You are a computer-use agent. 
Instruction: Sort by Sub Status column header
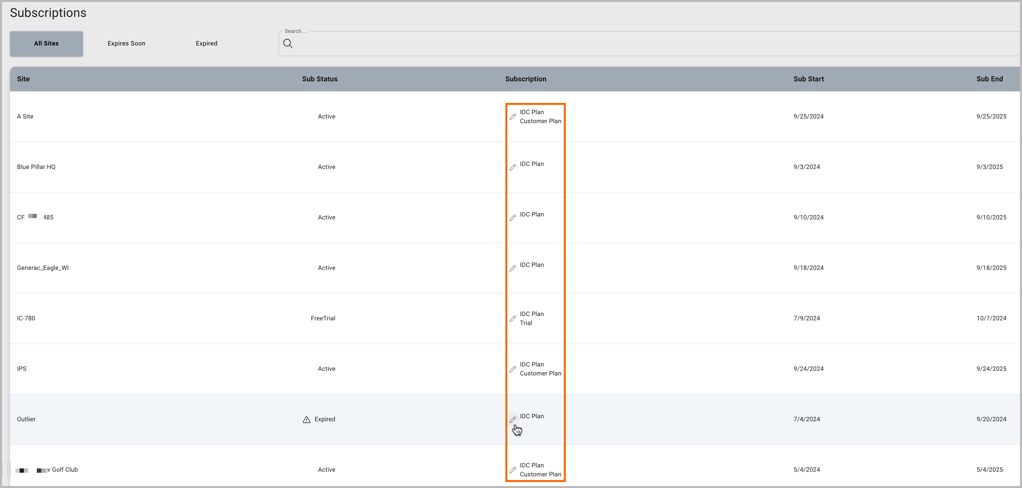pos(320,79)
